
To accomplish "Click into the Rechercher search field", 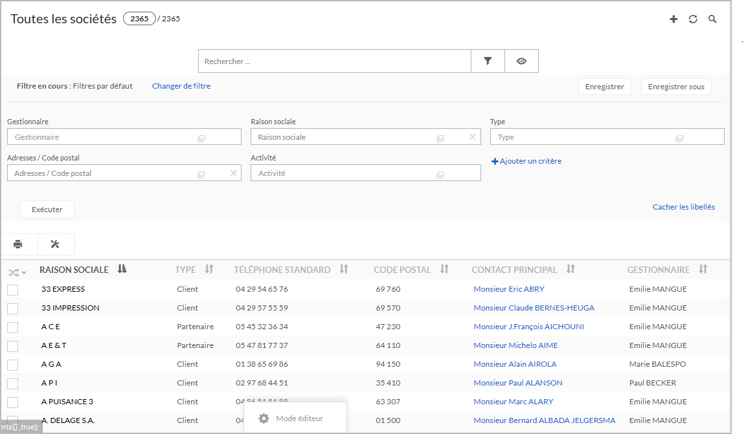I will (333, 61).
